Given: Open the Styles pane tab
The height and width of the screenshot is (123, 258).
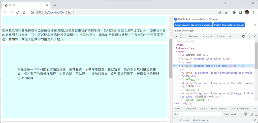Looking at the screenshot, I should click(x=178, y=109).
